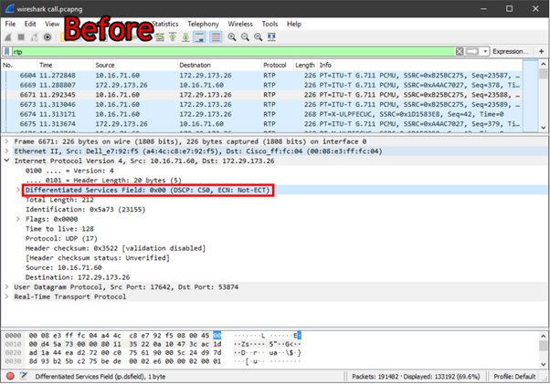Expand the Flags: 0x0000 field
Screen dimensions: 550x384
[18, 219]
